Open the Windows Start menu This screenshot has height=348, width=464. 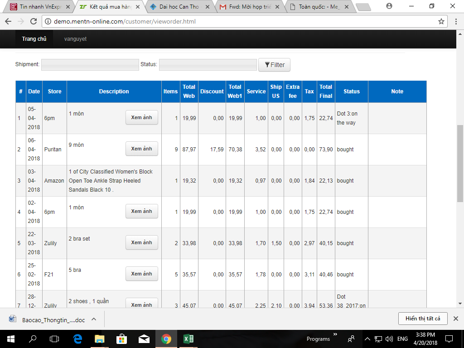click(x=11, y=339)
